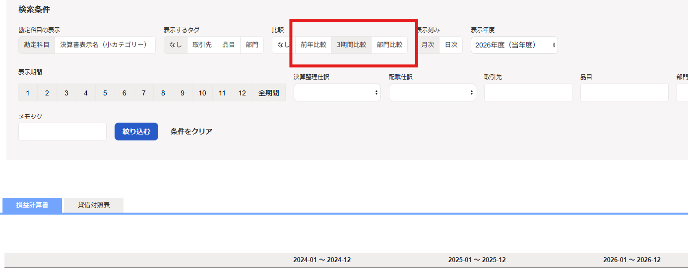Select 全期間 for display period
Image resolution: width=688 pixels, height=269 pixels.
coord(269,93)
